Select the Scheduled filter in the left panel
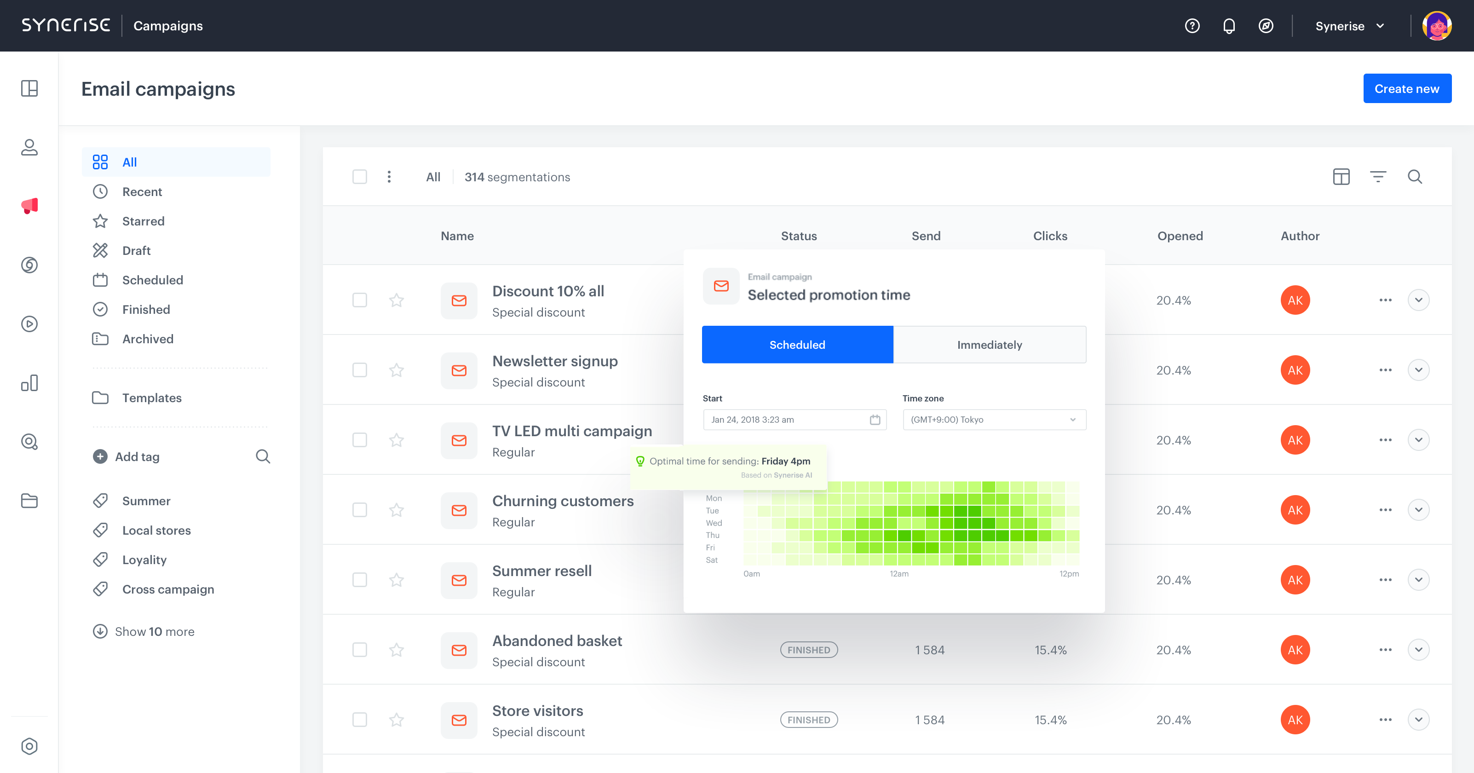This screenshot has width=1474, height=773. (x=153, y=280)
